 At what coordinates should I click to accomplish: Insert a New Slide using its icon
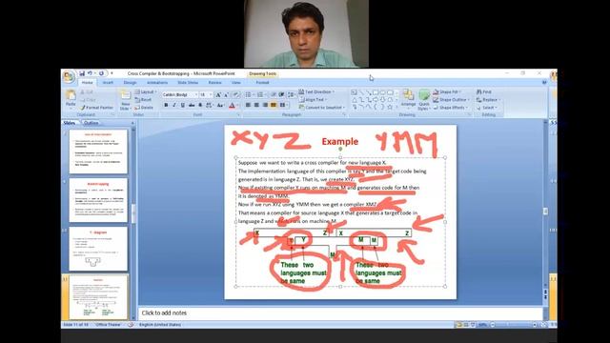click(x=125, y=95)
